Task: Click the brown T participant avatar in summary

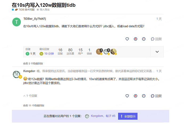Action: tap(99, 52)
